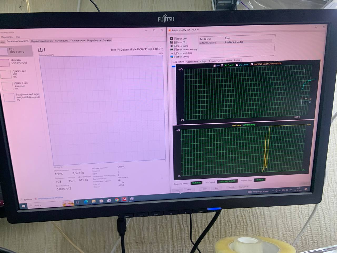Open Microsoft Edge from the taskbar
Viewport: 337px width, 253px height.
pos(86,202)
